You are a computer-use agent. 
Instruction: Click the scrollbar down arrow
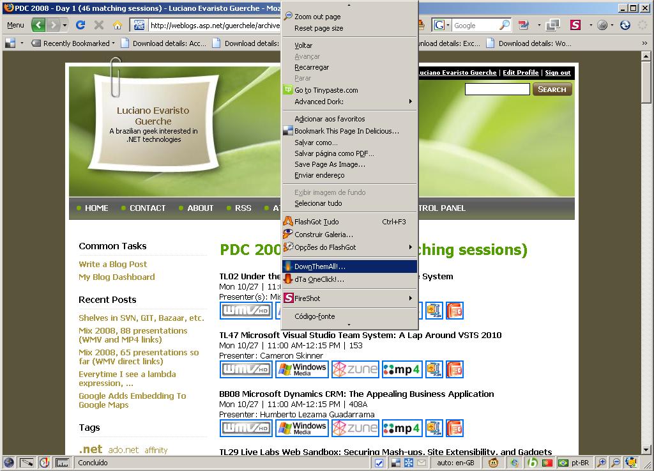tap(646, 450)
